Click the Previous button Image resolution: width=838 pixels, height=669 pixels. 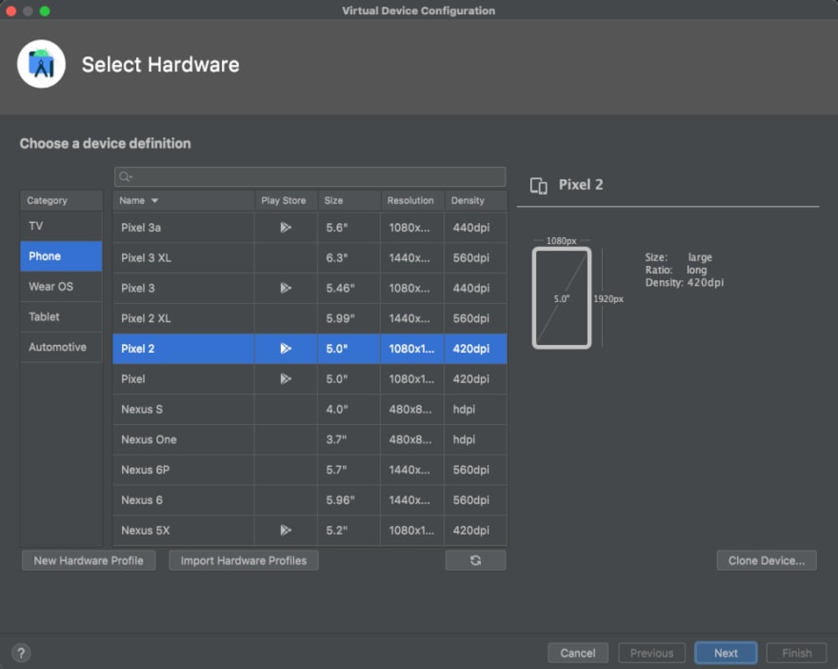click(x=651, y=653)
